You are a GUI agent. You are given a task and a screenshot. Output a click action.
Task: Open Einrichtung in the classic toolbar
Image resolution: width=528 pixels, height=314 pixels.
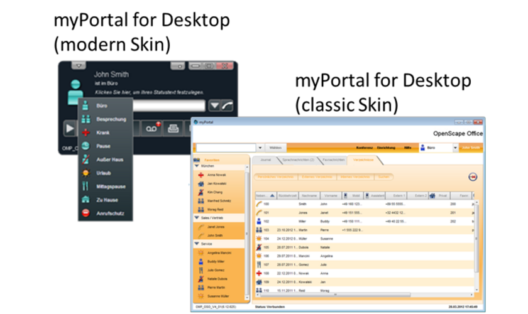click(386, 148)
